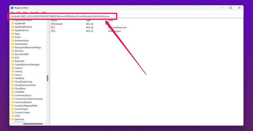The image size is (253, 131).
Task: Click the AutoRotation folder icon
Action: coord(13,44)
